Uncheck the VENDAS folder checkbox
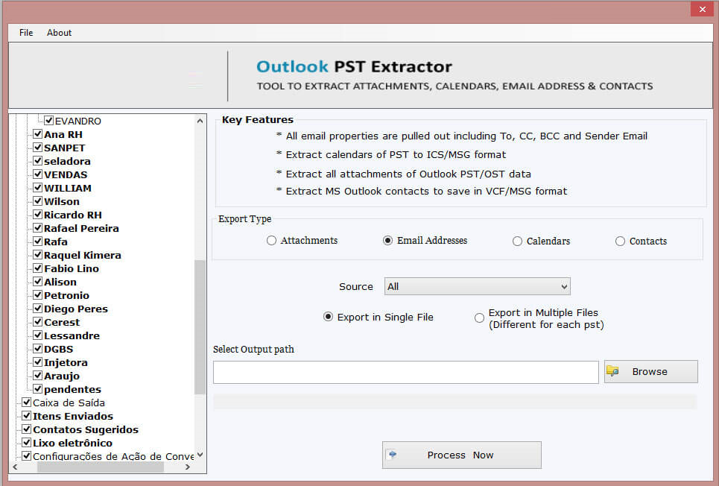This screenshot has width=719, height=486. tap(38, 174)
